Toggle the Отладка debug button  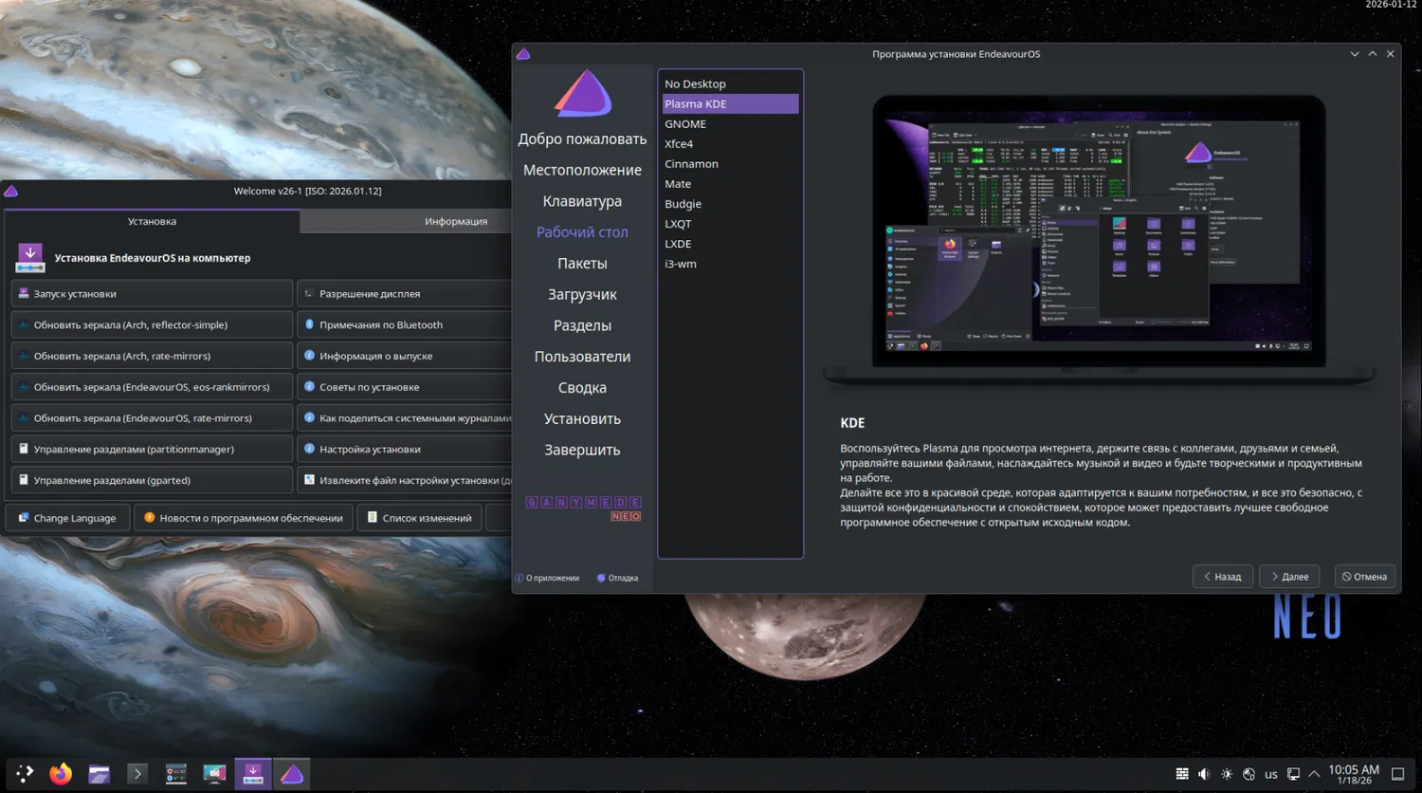617,578
